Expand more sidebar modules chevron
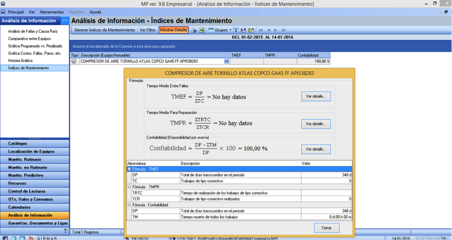Viewport: 452px width, 240px height. point(65,231)
